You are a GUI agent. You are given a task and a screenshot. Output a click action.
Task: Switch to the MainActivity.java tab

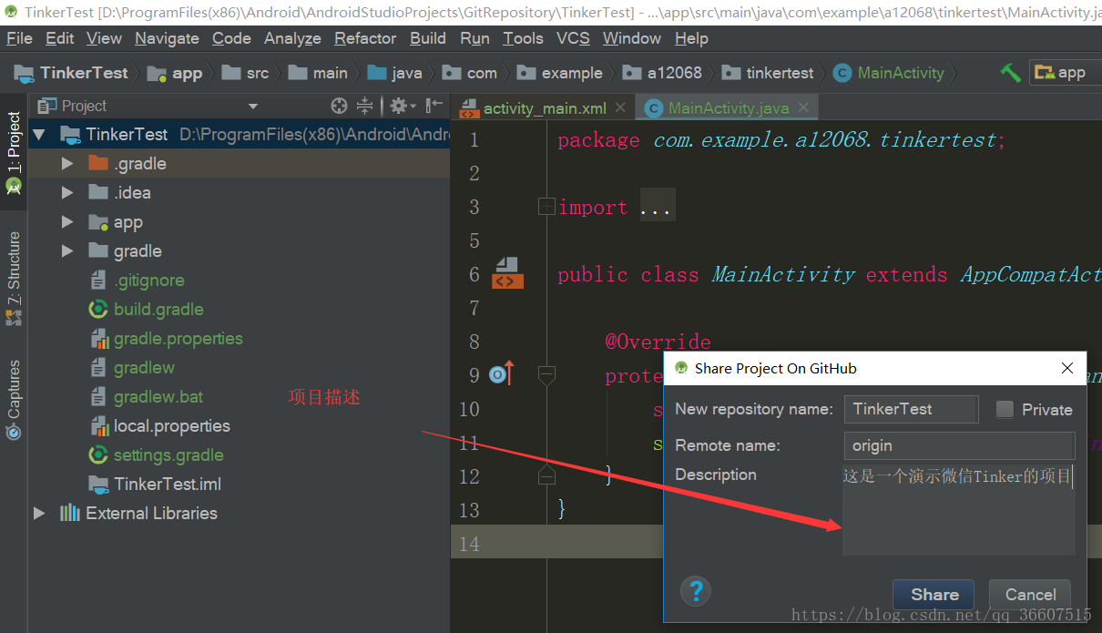728,107
